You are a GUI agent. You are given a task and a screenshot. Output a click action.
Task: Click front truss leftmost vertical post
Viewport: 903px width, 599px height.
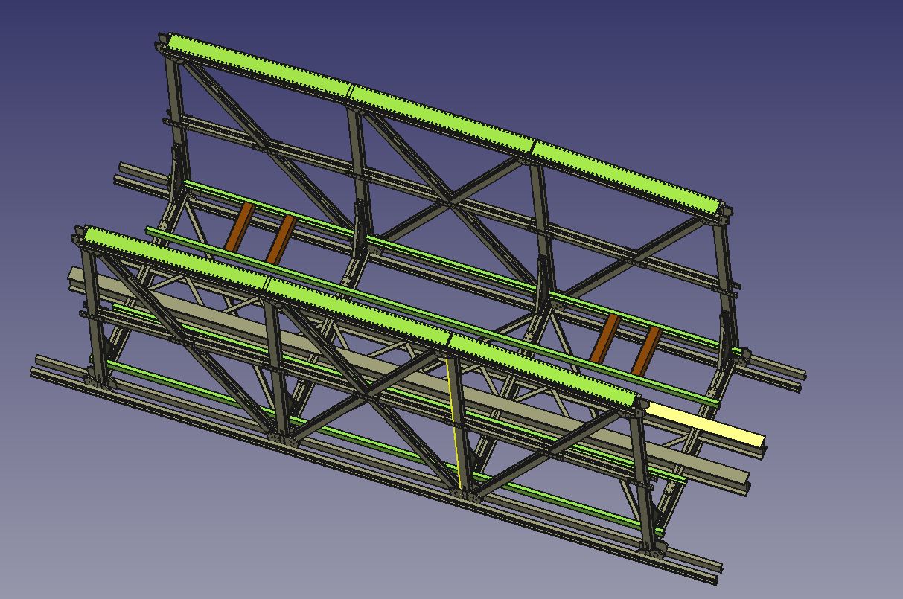[x=92, y=313]
